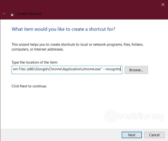Click the Create Shortcut wizard icon
The image size is (168, 141).
[12, 15]
